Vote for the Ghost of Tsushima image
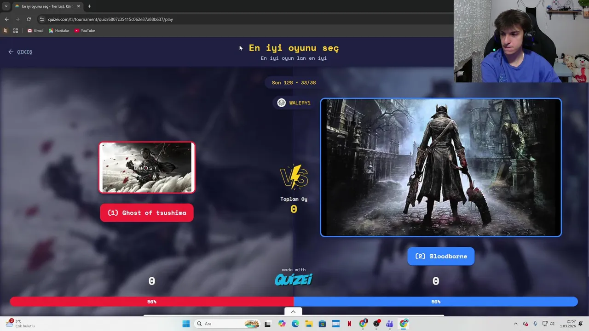This screenshot has height=331, width=589. click(x=147, y=167)
